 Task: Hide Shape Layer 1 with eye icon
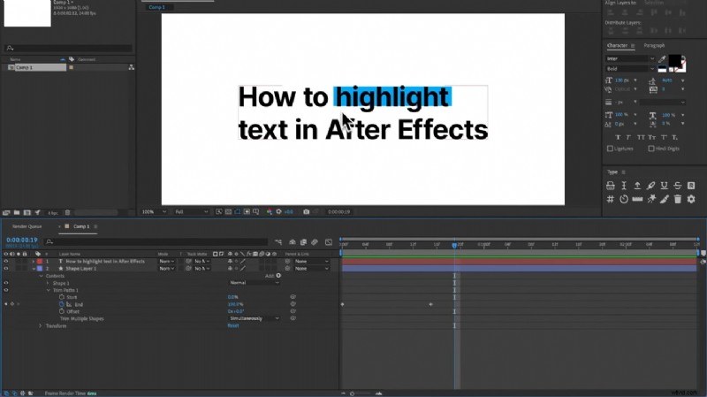click(6, 269)
